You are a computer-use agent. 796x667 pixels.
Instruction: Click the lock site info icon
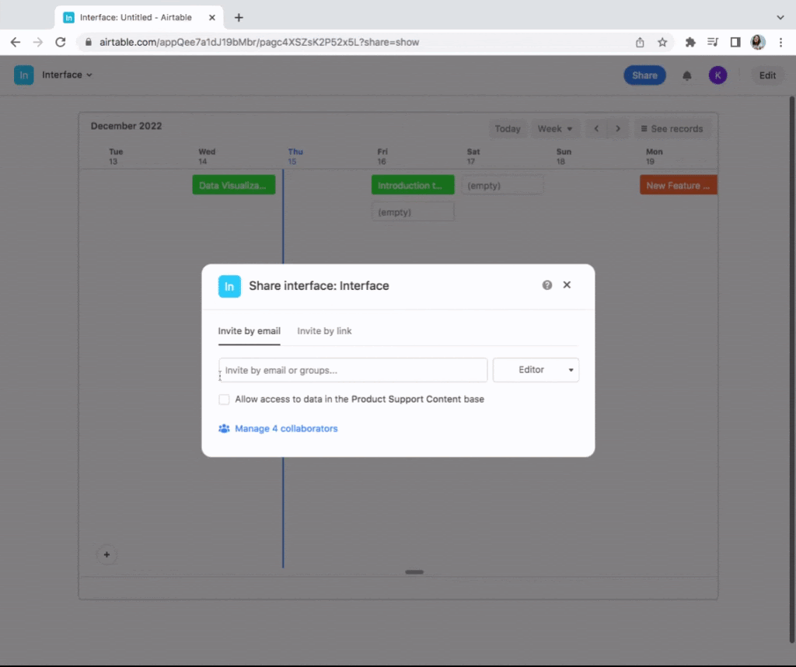click(89, 42)
